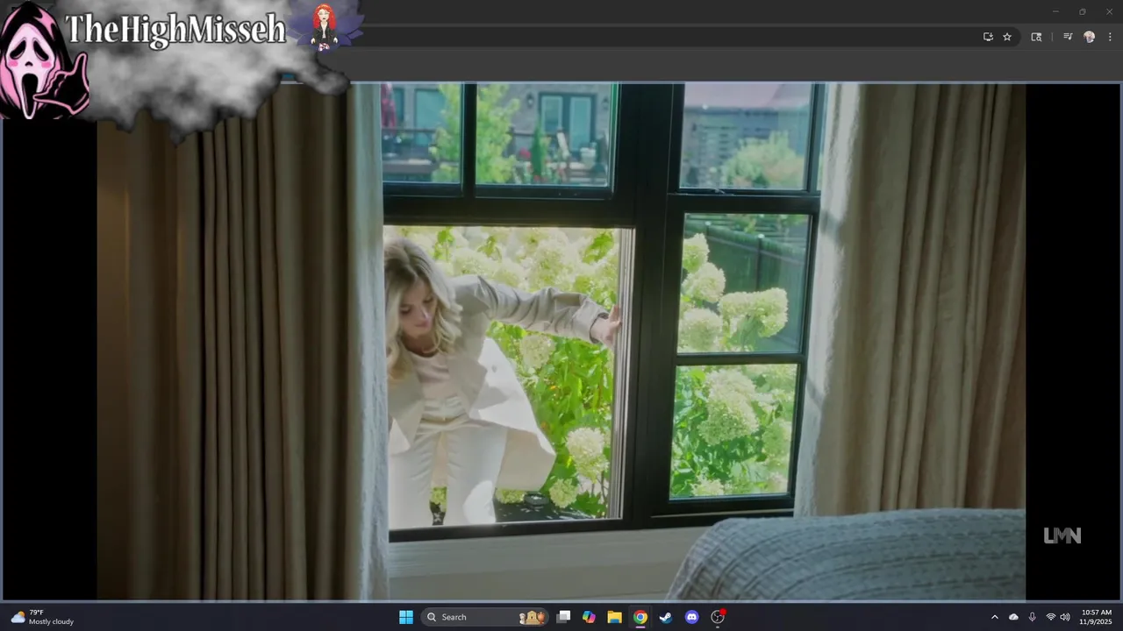
Task: Close the Chrome window
Action: tap(1108, 11)
